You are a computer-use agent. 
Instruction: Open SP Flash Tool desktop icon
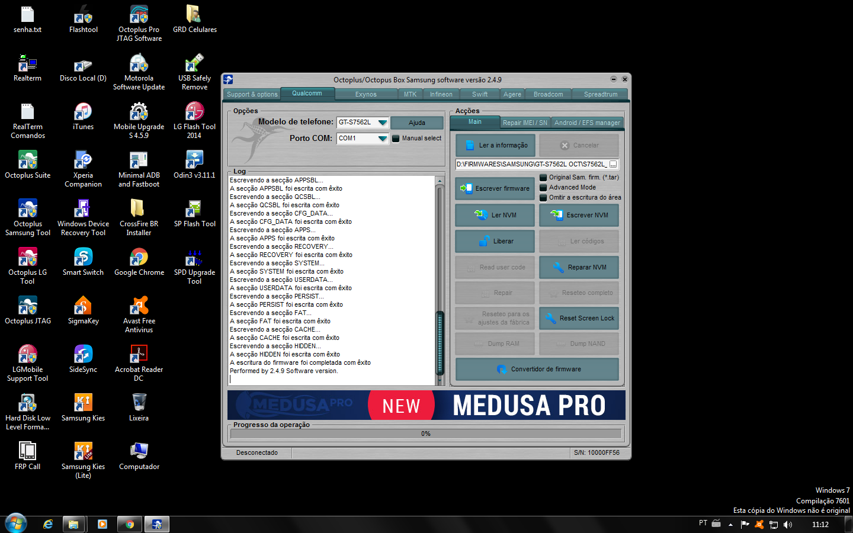pyautogui.click(x=194, y=213)
